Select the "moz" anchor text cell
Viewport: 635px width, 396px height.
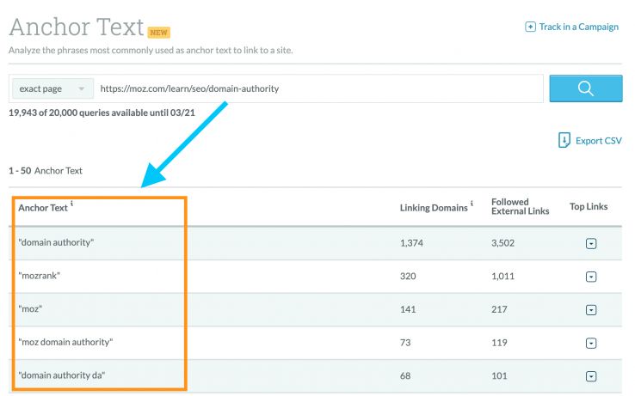pyautogui.click(x=30, y=309)
